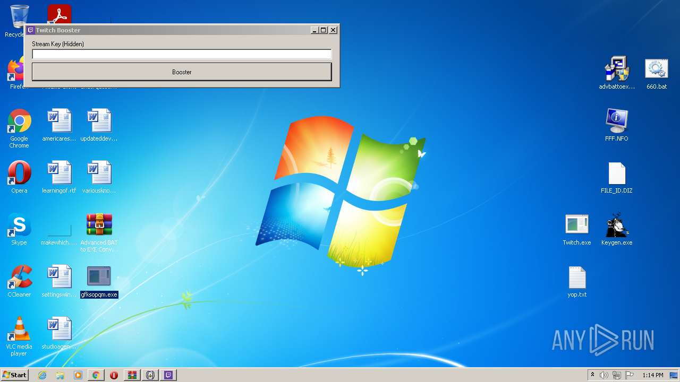Open Windows Explorer from the taskbar
680x382 pixels.
pos(60,375)
